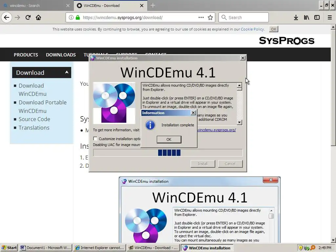
Task: Click the page scrollbar down arrow
Action: (333, 240)
